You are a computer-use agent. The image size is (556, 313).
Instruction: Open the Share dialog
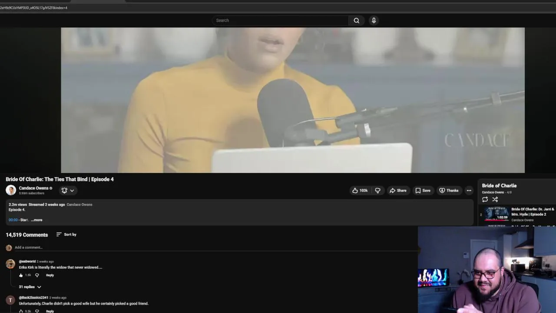[x=398, y=190]
